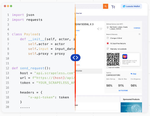Click the 98% Seller Ratings value

(x=109, y=85)
